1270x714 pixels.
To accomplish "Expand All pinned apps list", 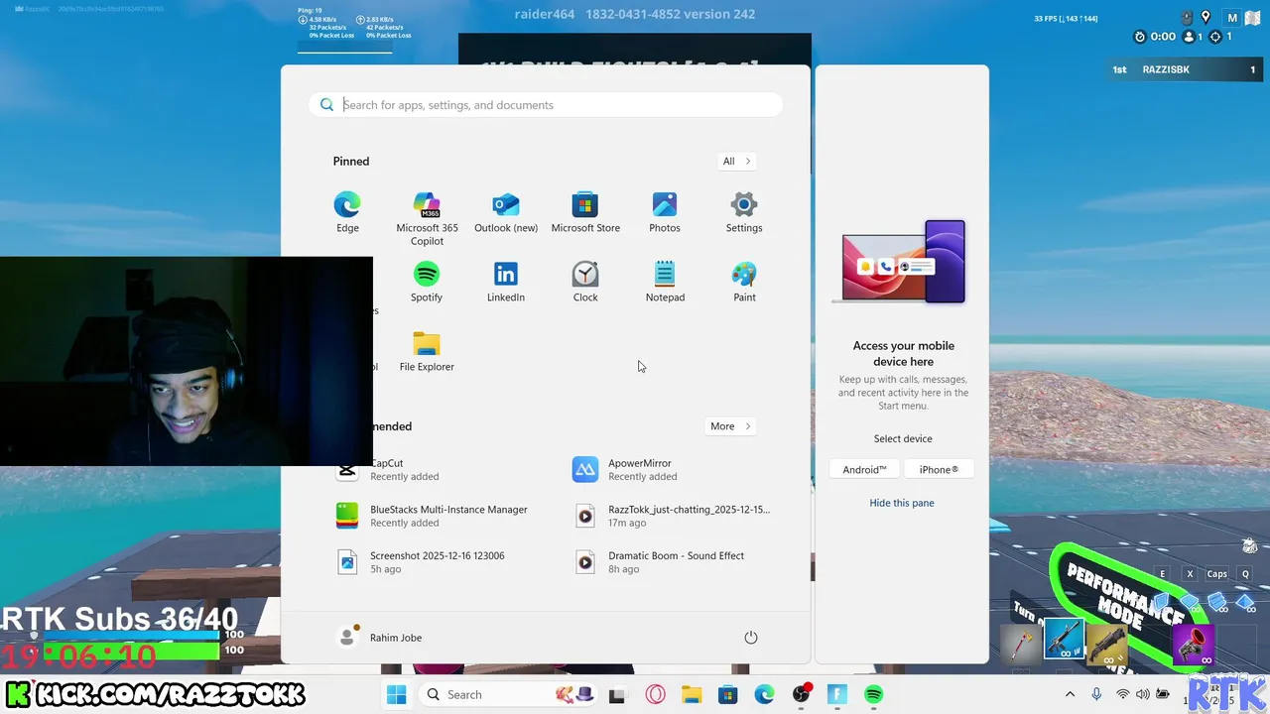I will point(737,161).
